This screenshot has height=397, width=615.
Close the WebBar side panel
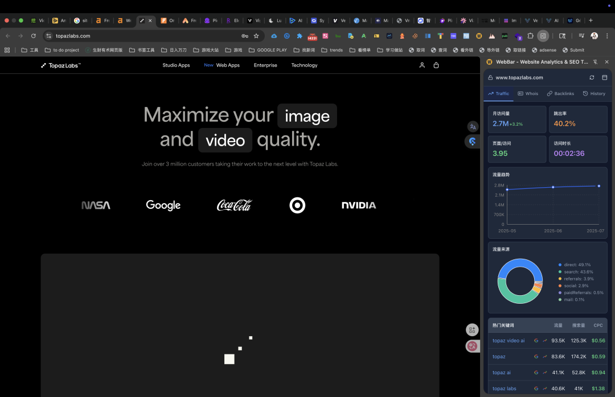tap(607, 62)
